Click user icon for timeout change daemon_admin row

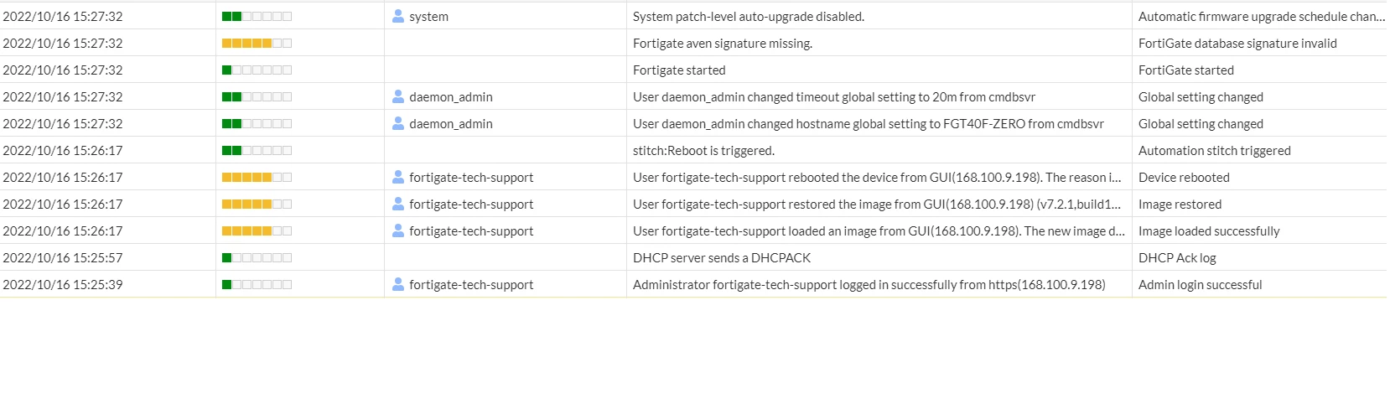tap(398, 96)
